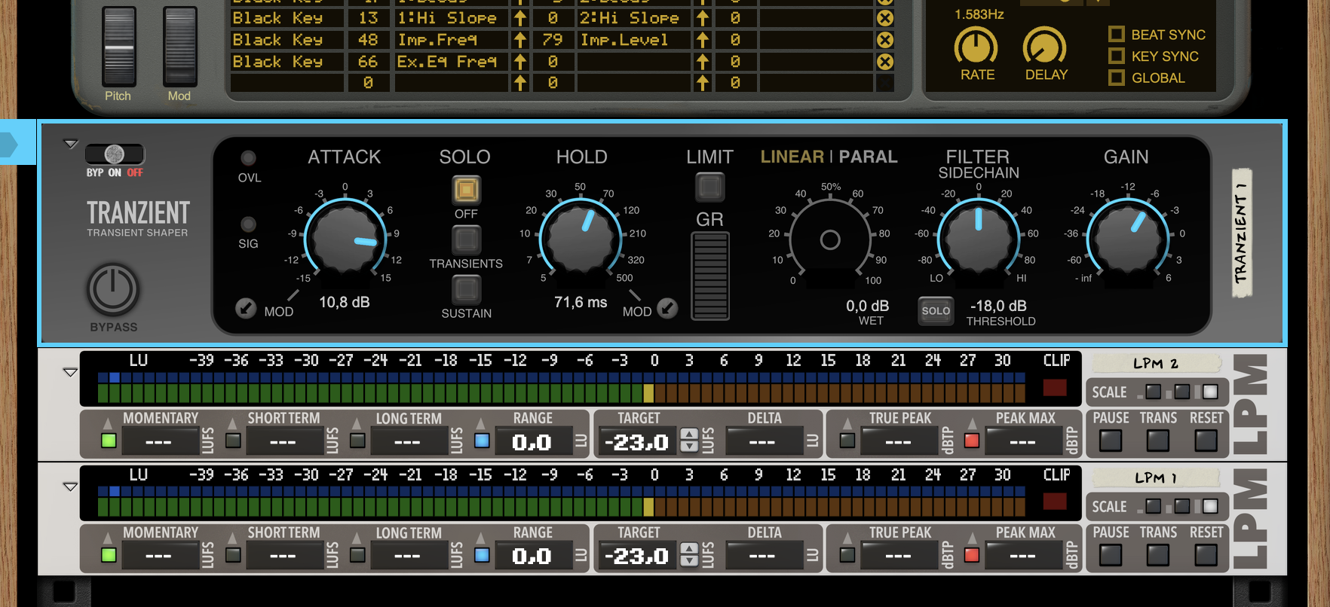
Task: Click the HOLD knob
Action: (x=581, y=239)
